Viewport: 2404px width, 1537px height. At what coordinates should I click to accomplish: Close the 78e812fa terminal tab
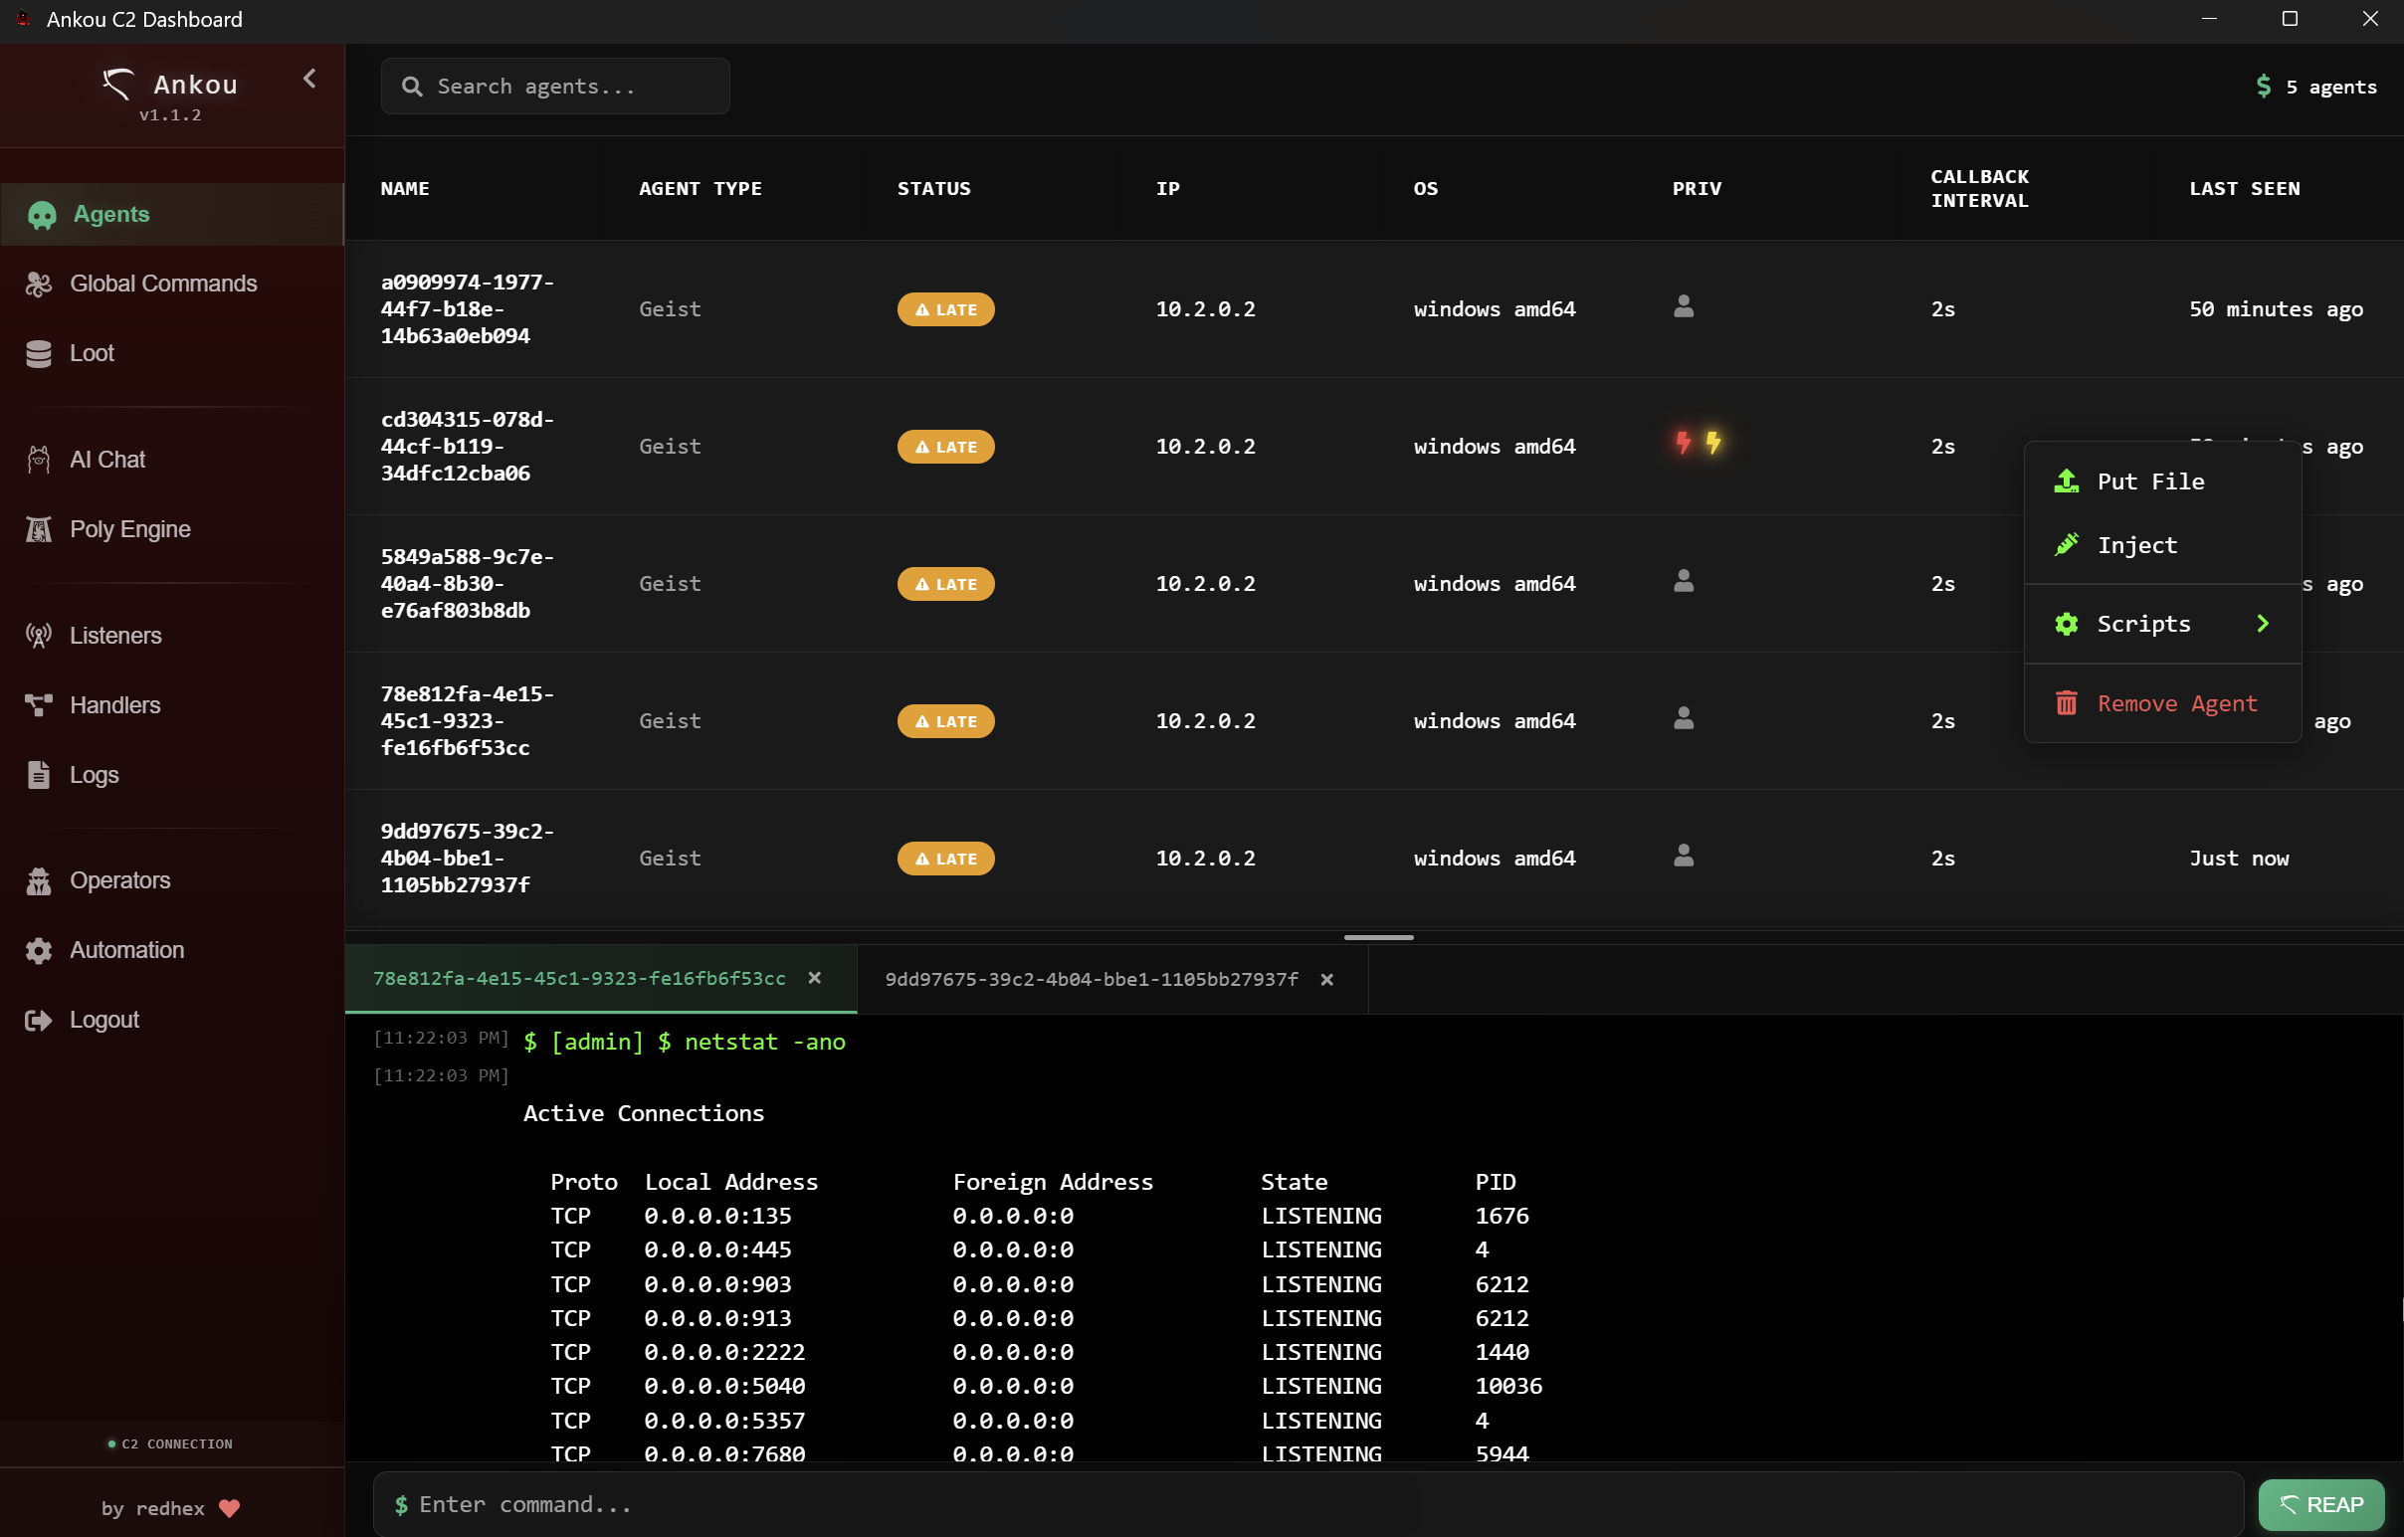click(816, 978)
